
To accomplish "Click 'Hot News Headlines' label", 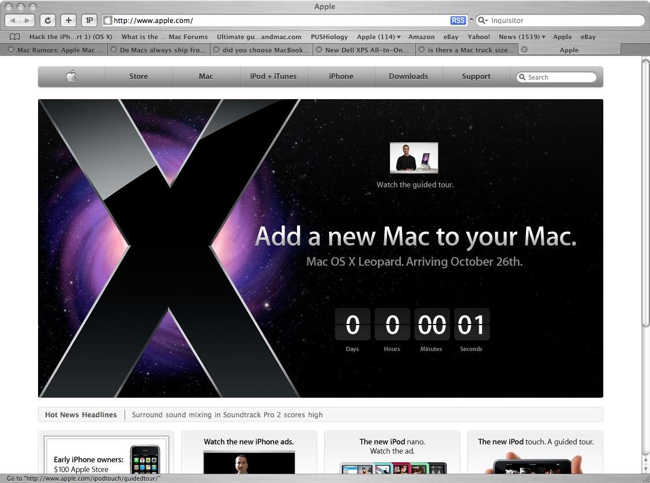I will pyautogui.click(x=81, y=414).
